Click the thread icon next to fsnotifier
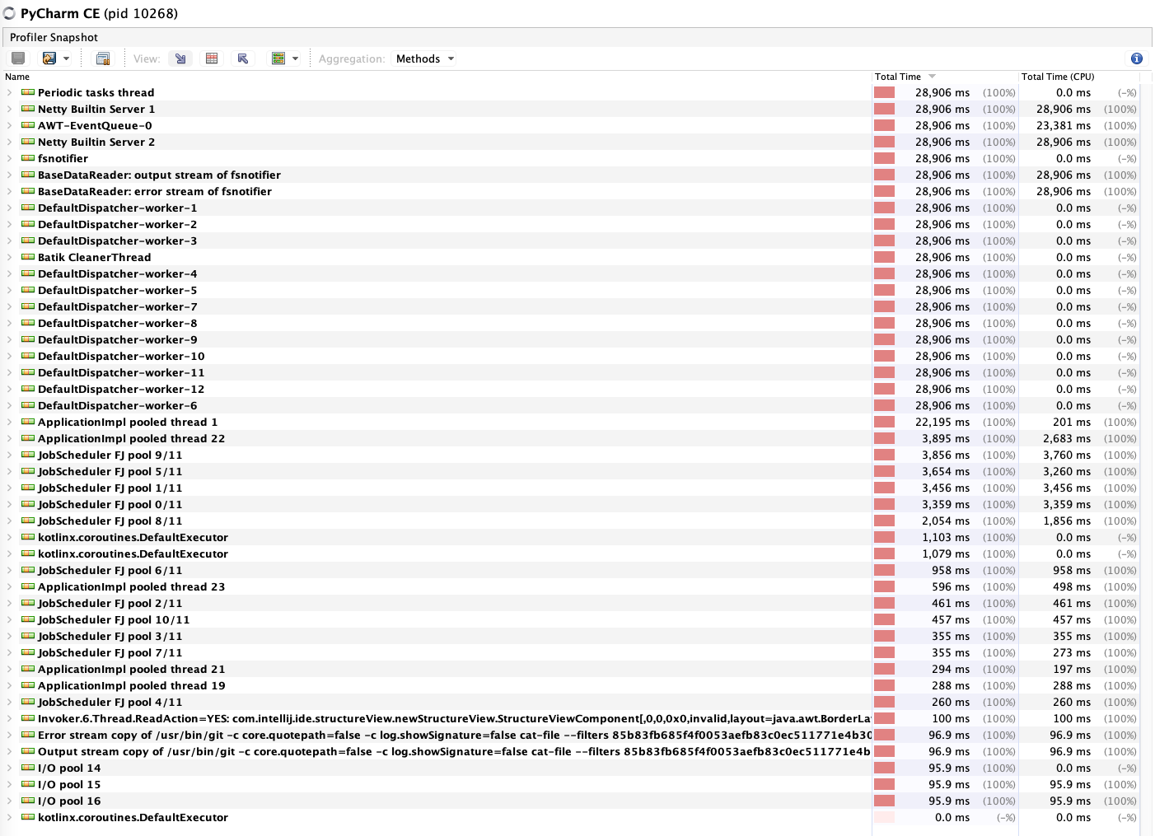 pyautogui.click(x=27, y=158)
